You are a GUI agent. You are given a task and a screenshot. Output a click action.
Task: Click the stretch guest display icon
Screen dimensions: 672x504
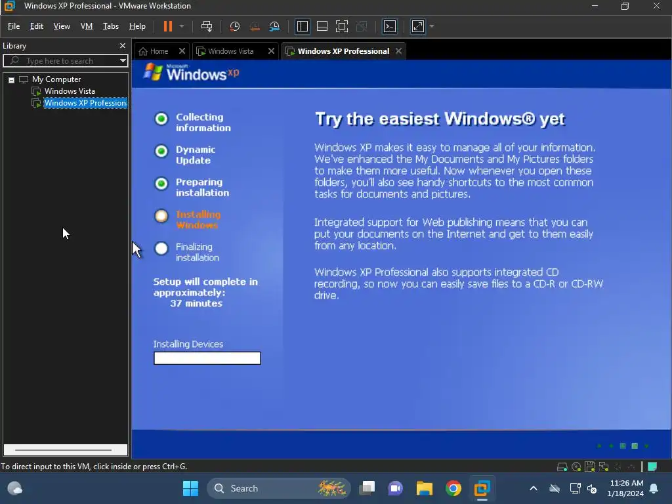pyautogui.click(x=418, y=26)
